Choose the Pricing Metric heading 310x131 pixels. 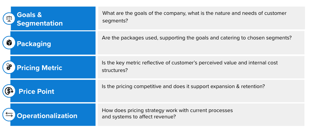[40, 68]
